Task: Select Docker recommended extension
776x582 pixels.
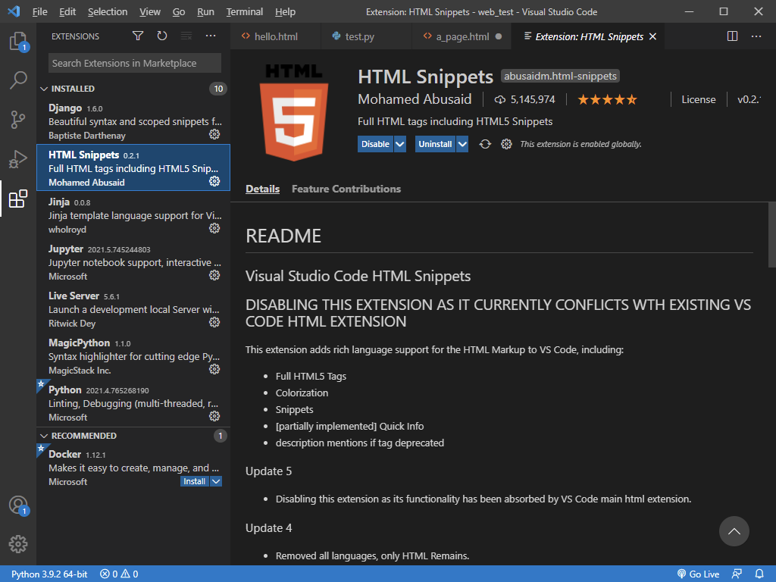Action: [x=133, y=468]
